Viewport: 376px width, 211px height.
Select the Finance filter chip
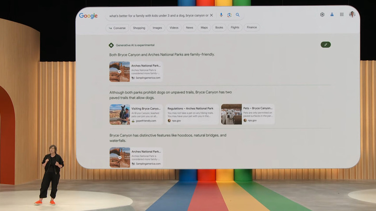pyautogui.click(x=252, y=28)
